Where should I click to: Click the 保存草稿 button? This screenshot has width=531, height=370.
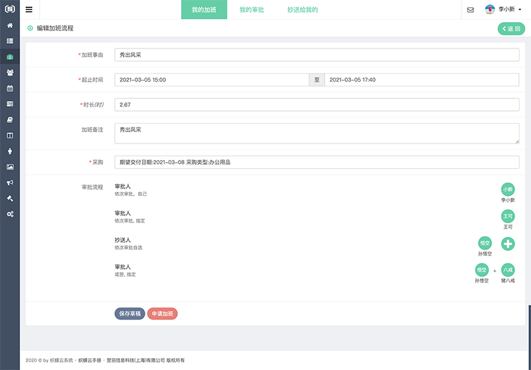pos(129,314)
